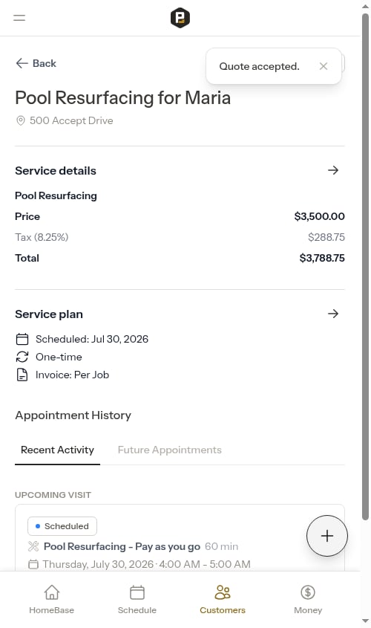
Task: Click the recurring One-time icon
Action: click(x=22, y=357)
